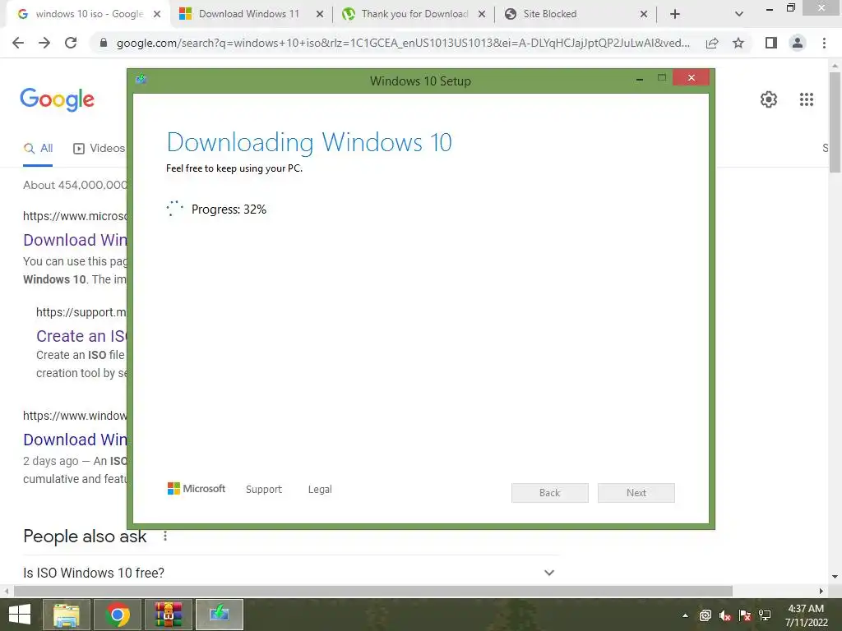The height and width of the screenshot is (631, 842).
Task: Click the muted volume tray icon
Action: [x=725, y=615]
